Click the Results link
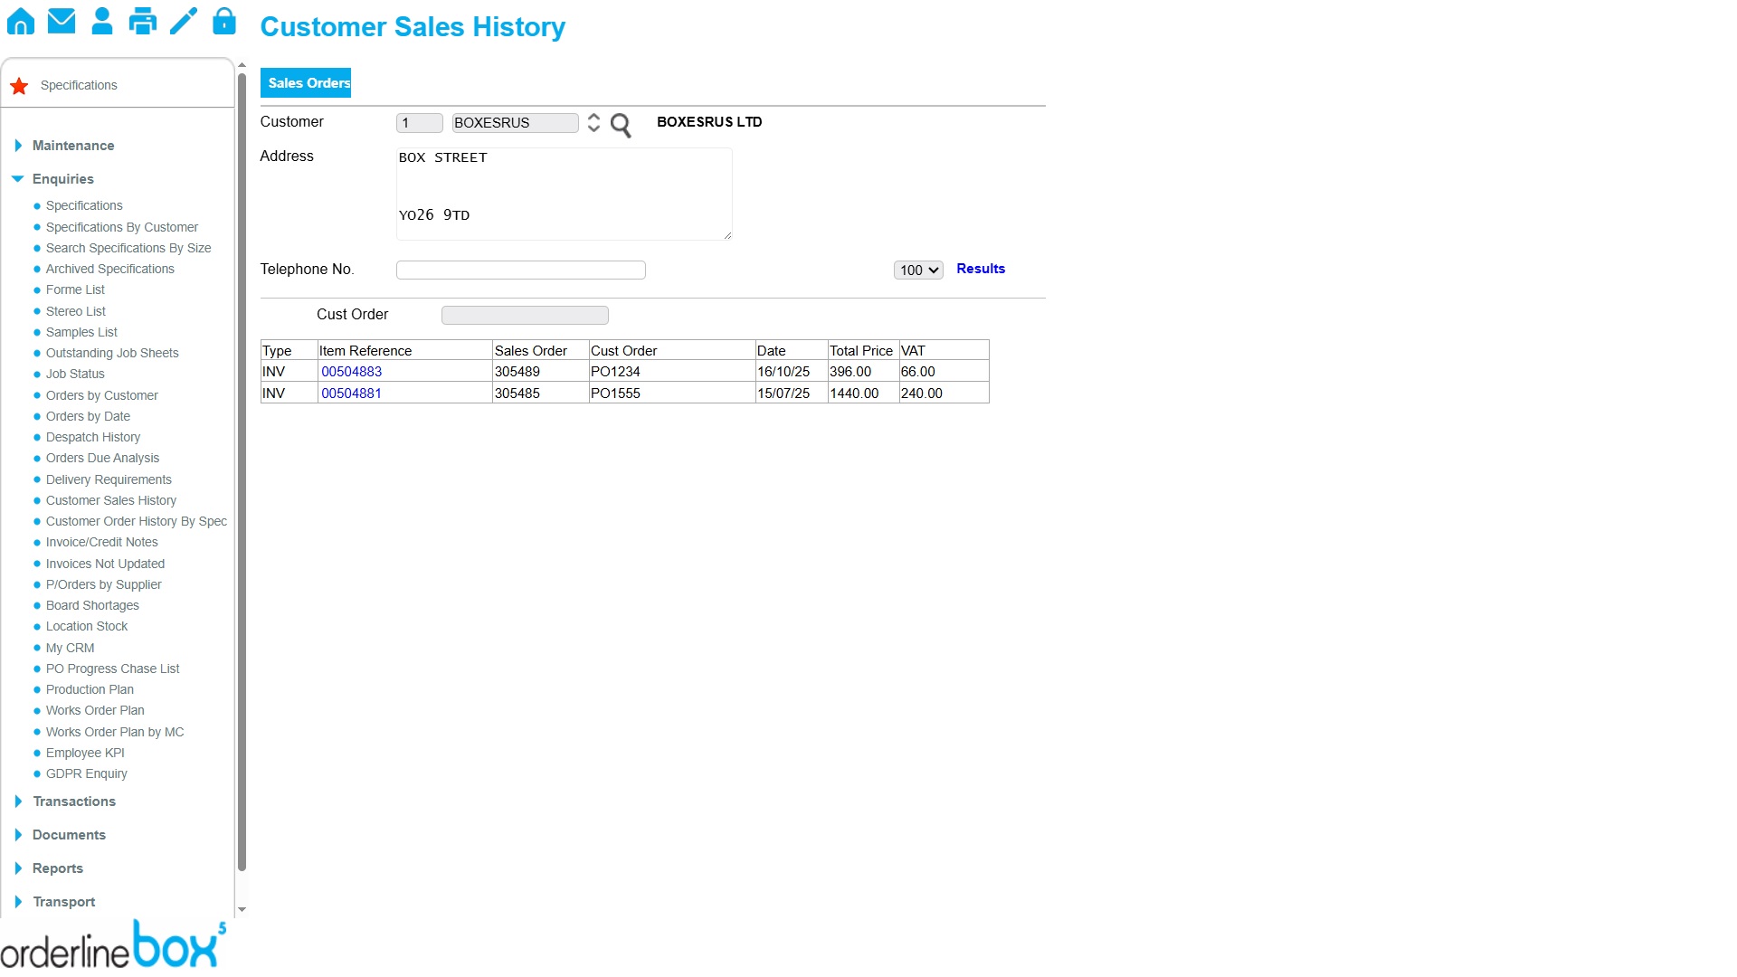The width and height of the screenshot is (1737, 977). tap(981, 269)
